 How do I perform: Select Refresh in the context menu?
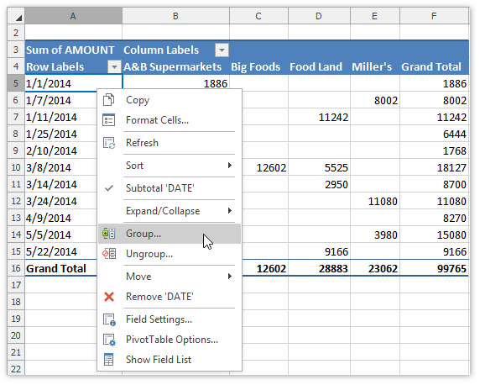pos(170,143)
